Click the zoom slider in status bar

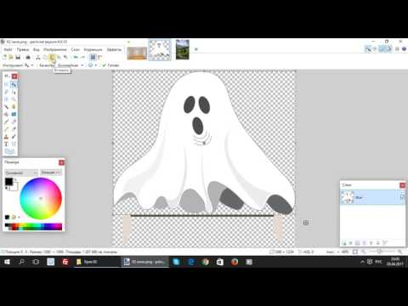coord(380,252)
